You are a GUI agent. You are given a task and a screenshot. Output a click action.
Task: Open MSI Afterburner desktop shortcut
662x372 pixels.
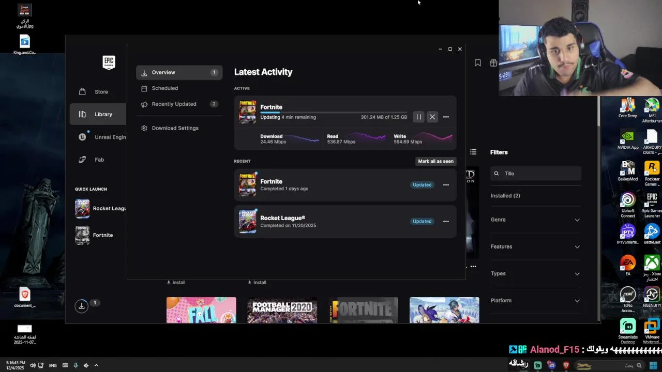[652, 111]
